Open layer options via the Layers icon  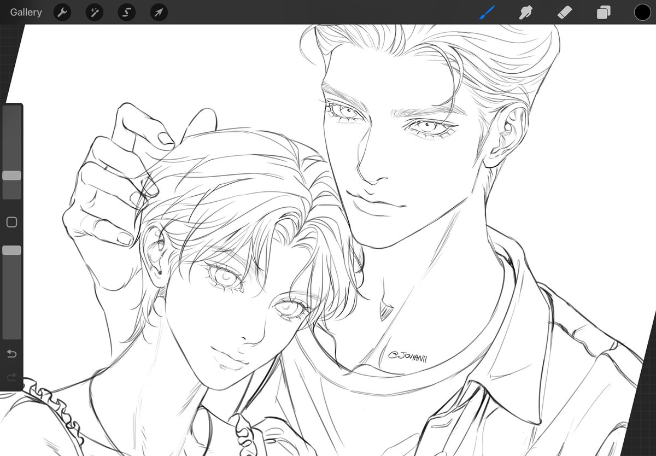603,12
